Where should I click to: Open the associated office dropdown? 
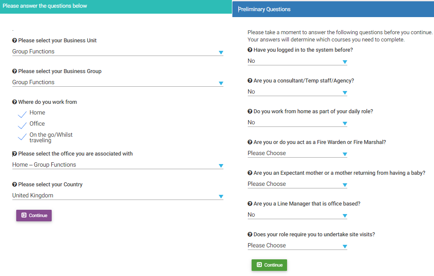coord(117,165)
